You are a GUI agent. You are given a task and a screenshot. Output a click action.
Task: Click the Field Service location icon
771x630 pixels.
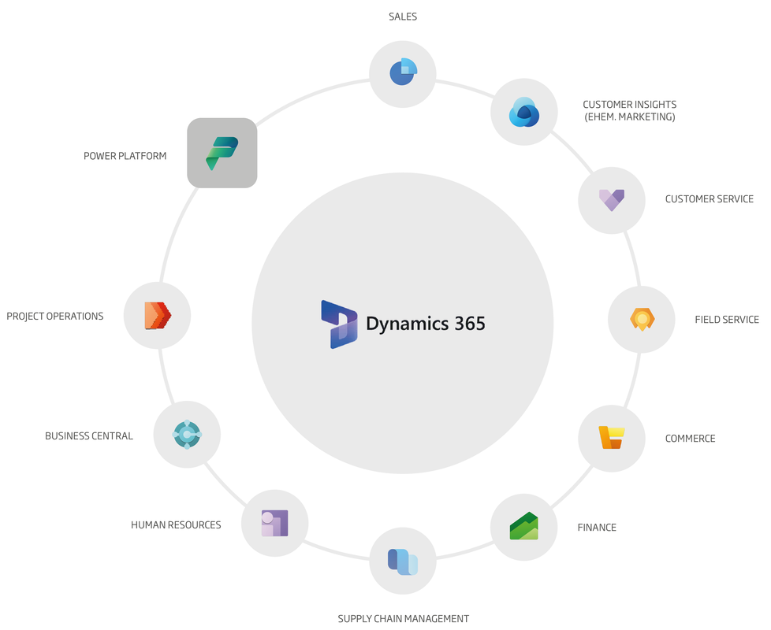coord(642,319)
